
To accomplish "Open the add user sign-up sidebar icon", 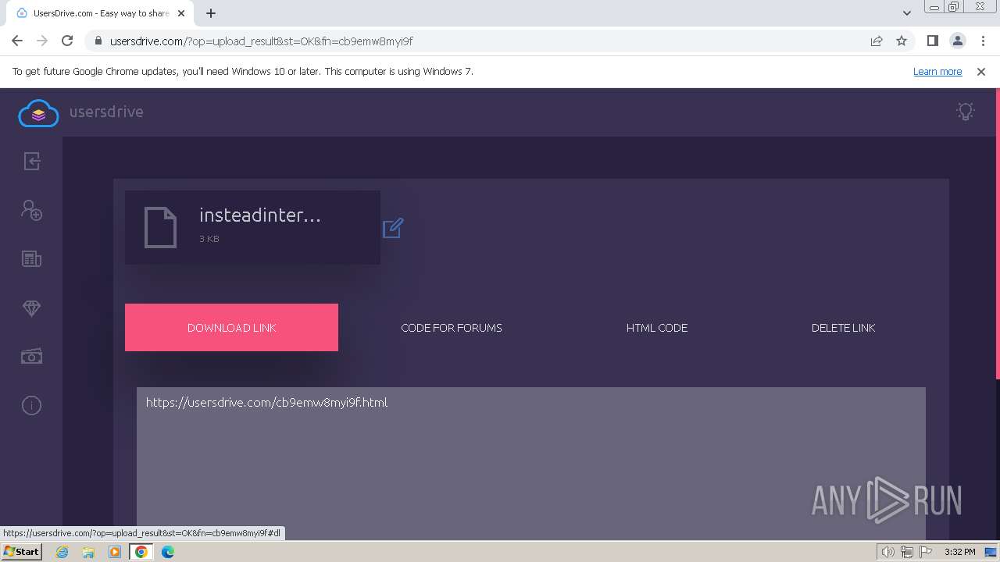I will [31, 210].
